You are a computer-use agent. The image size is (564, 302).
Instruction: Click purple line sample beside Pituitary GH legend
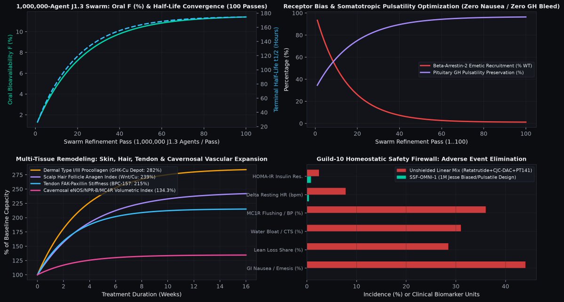pos(425,72)
